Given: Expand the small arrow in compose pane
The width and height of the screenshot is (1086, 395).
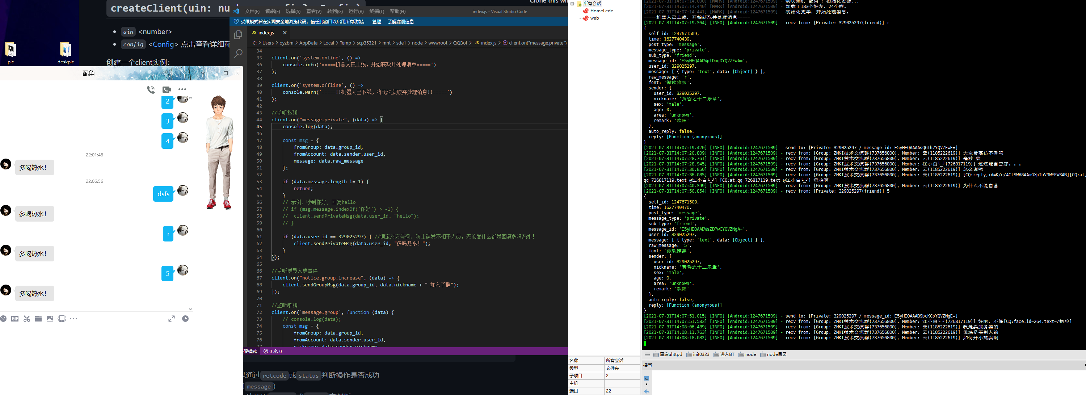Looking at the screenshot, I should pos(647,385).
